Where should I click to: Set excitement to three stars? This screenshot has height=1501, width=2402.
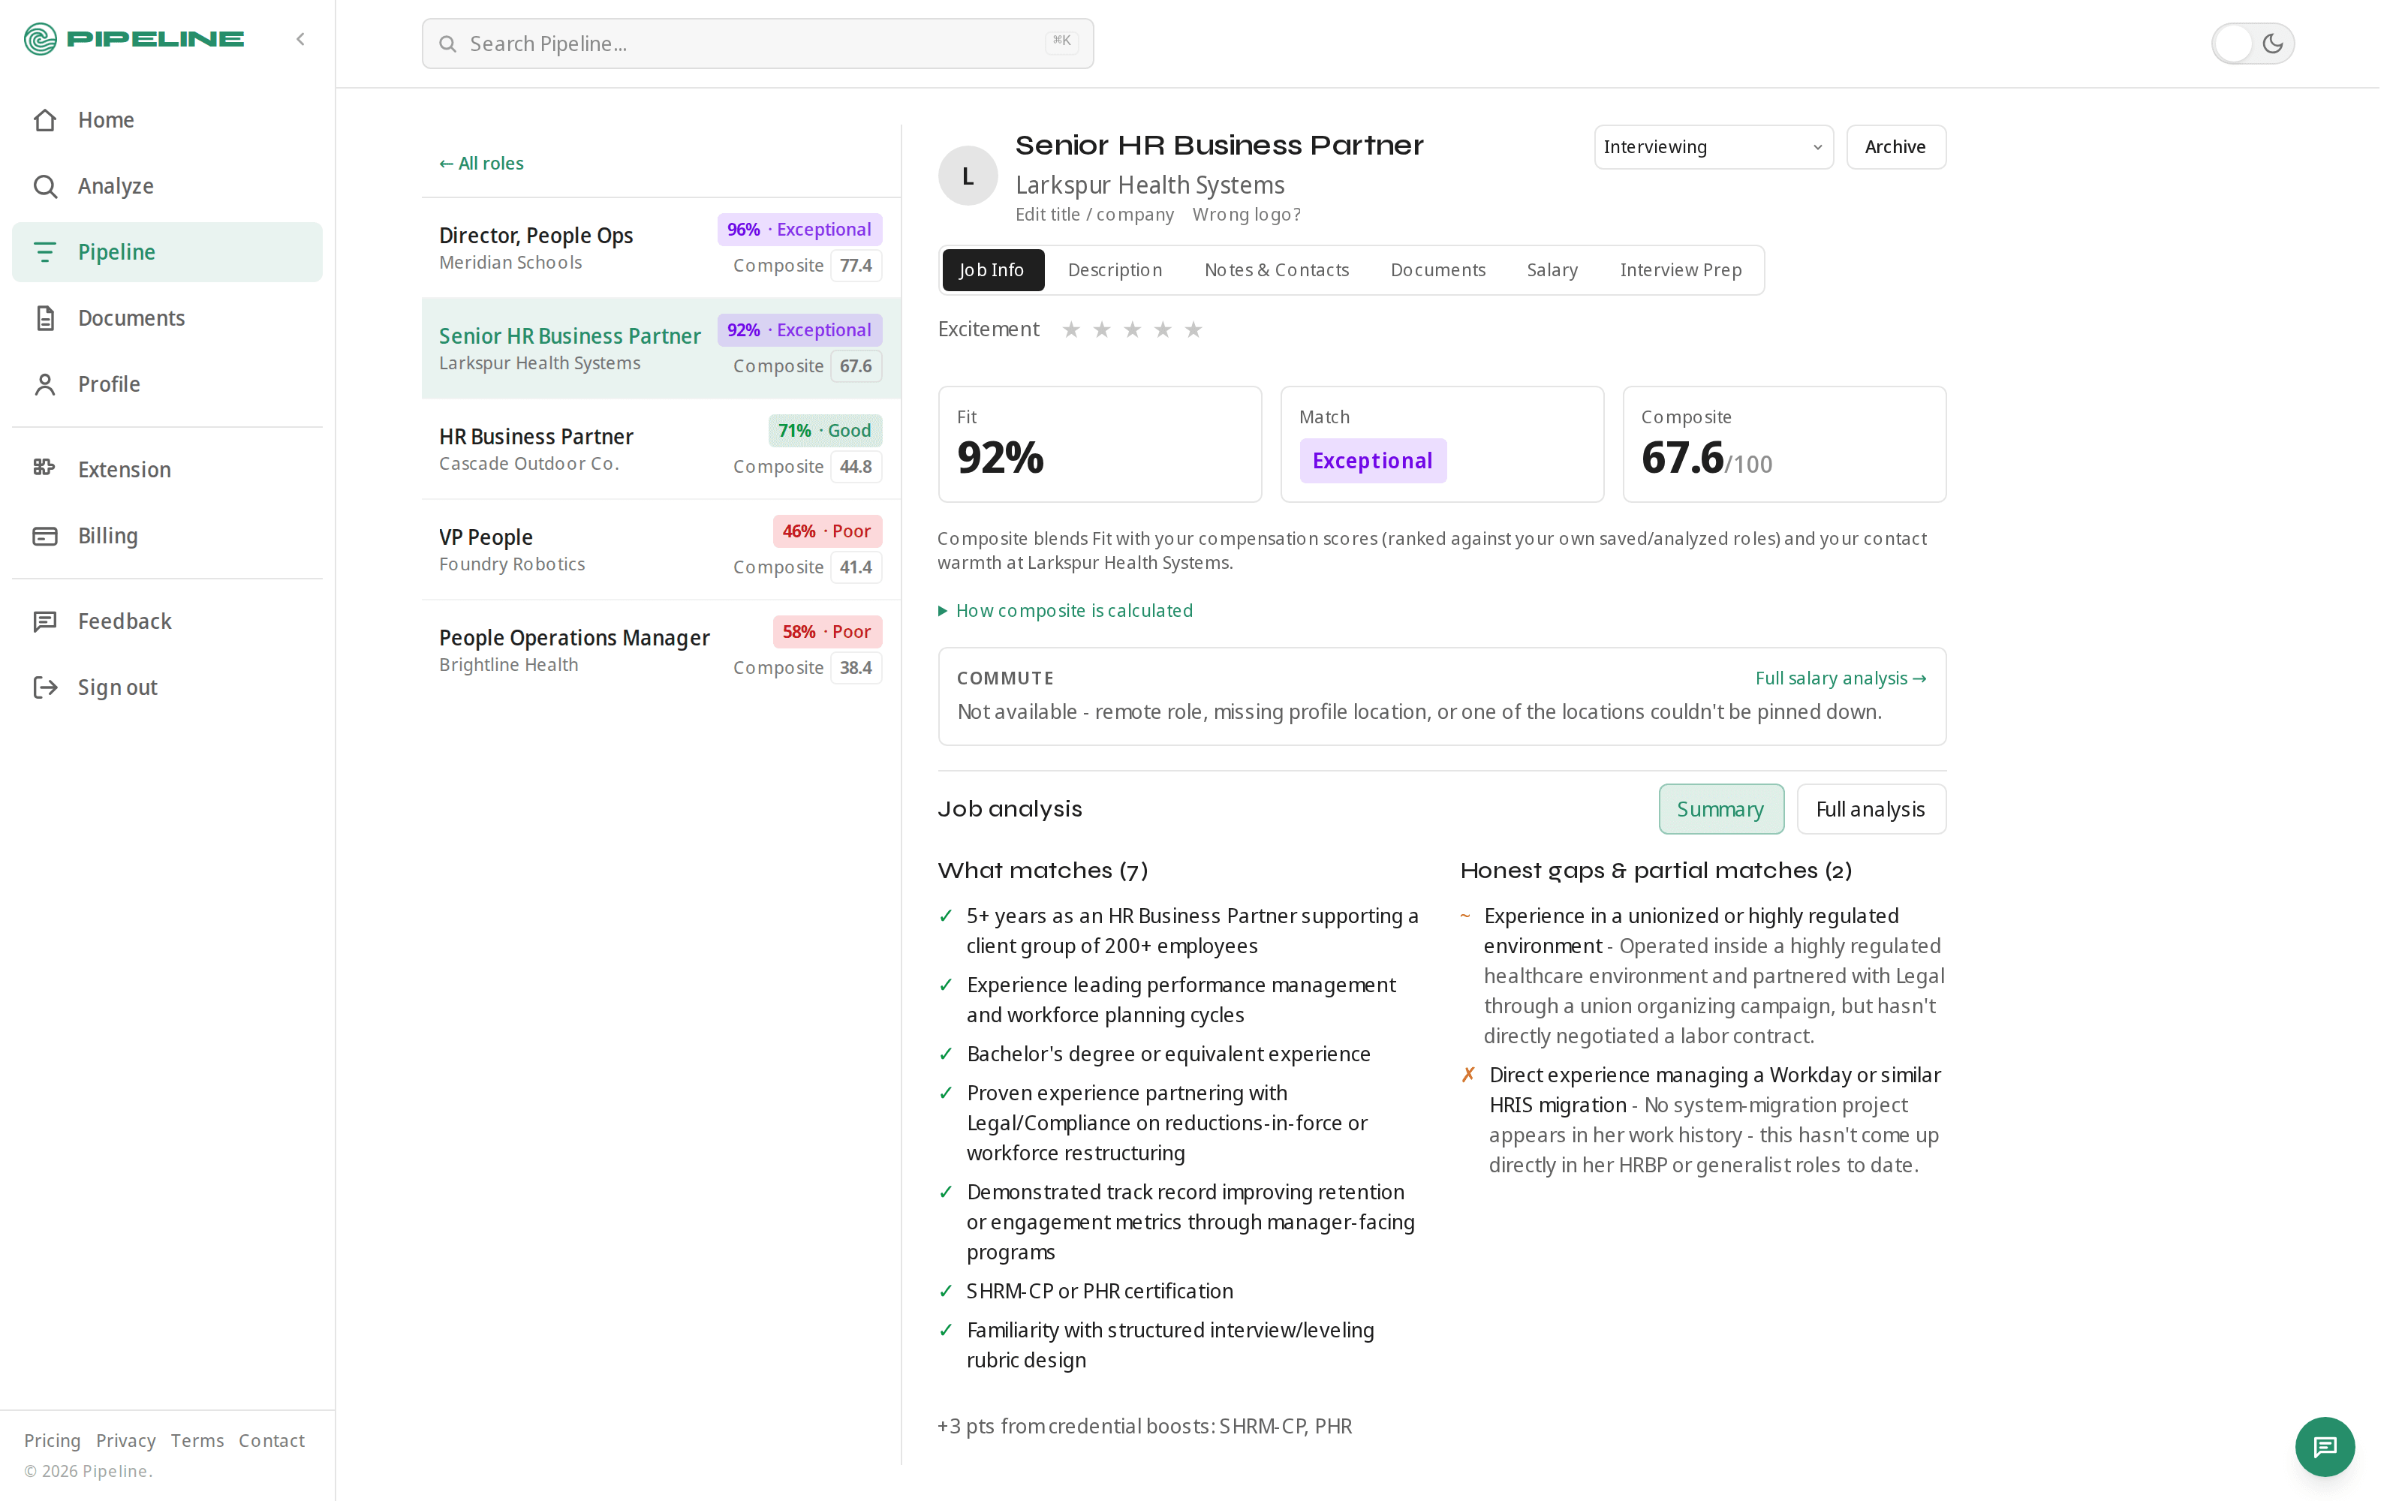click(x=1133, y=329)
